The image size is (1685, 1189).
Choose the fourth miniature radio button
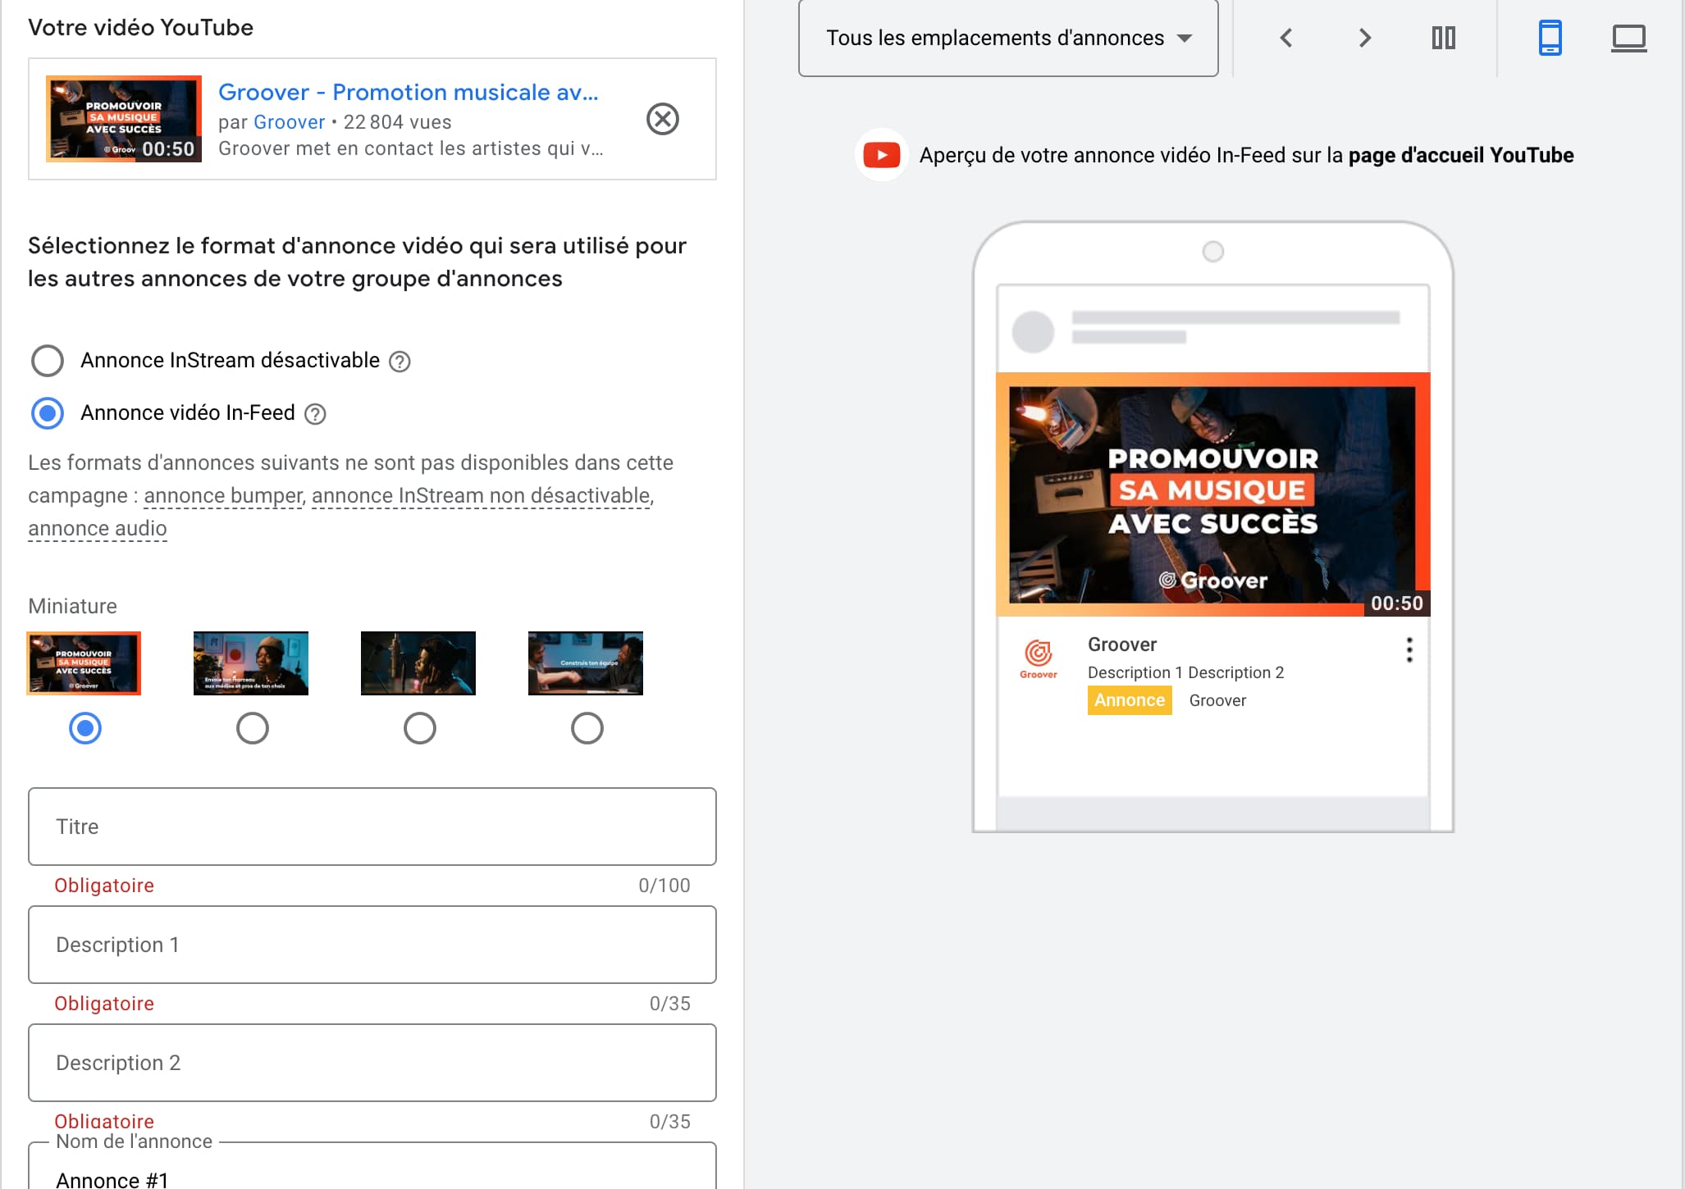(x=587, y=728)
